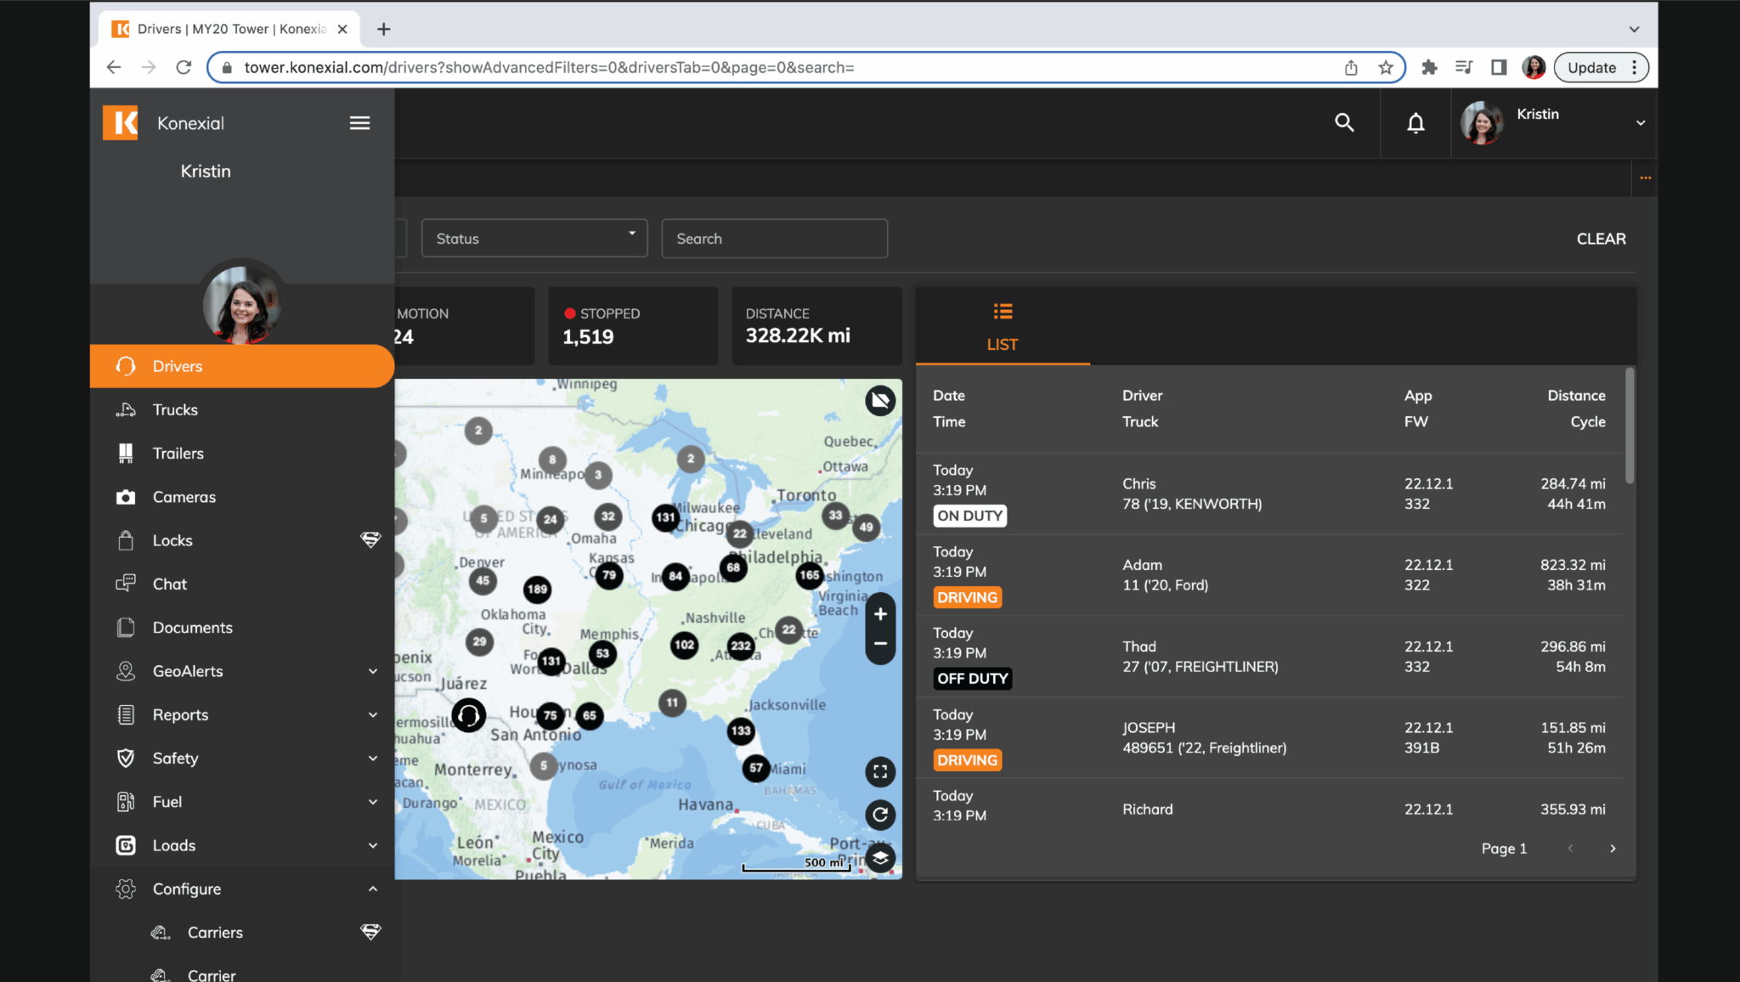Image resolution: width=1740 pixels, height=982 pixels.
Task: Open the Documents section
Action: click(192, 627)
